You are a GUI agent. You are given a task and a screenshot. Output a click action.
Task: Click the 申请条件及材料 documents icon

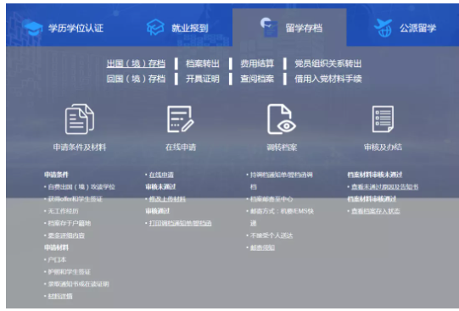80,119
